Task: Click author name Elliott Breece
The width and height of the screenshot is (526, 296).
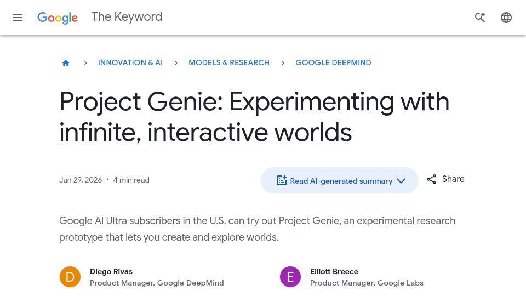Action: (x=334, y=271)
